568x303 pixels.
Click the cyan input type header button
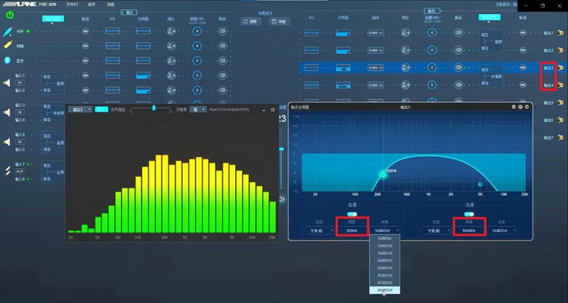[x=53, y=18]
